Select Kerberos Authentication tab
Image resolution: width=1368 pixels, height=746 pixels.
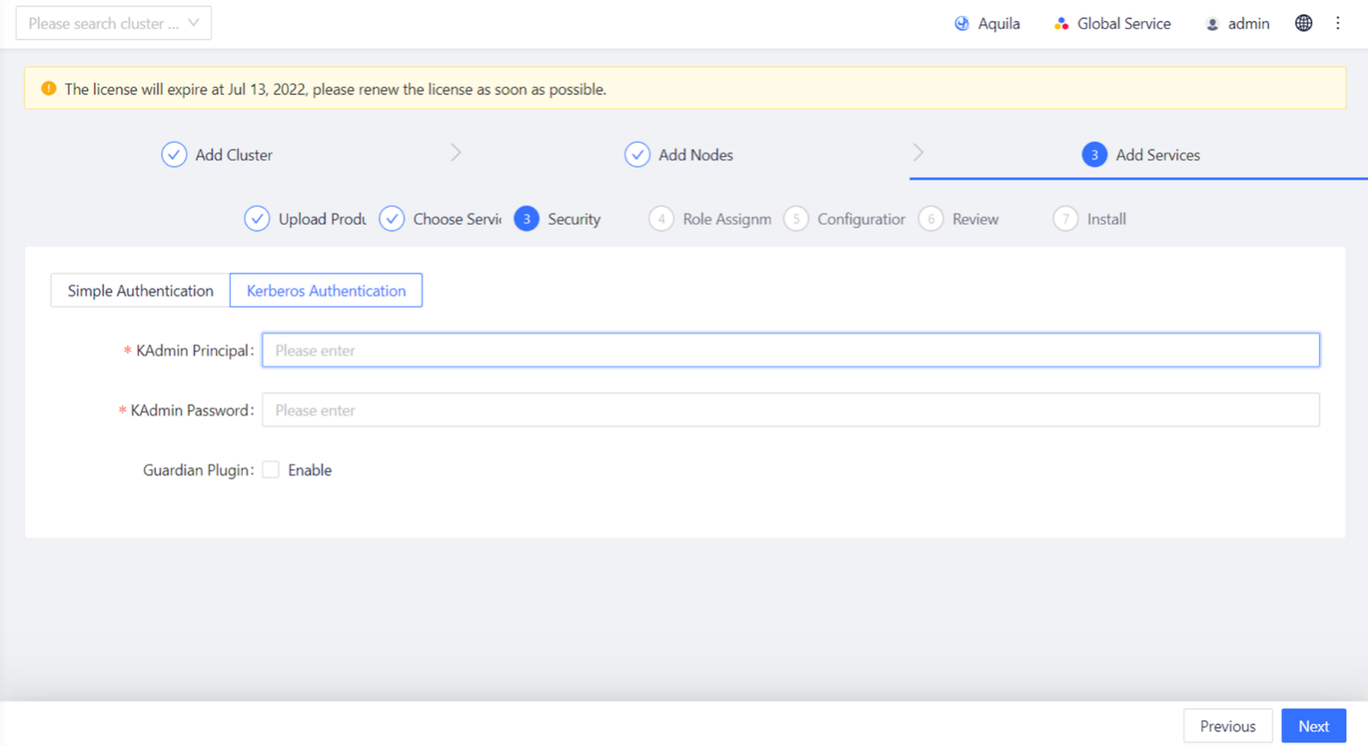pyautogui.click(x=326, y=290)
